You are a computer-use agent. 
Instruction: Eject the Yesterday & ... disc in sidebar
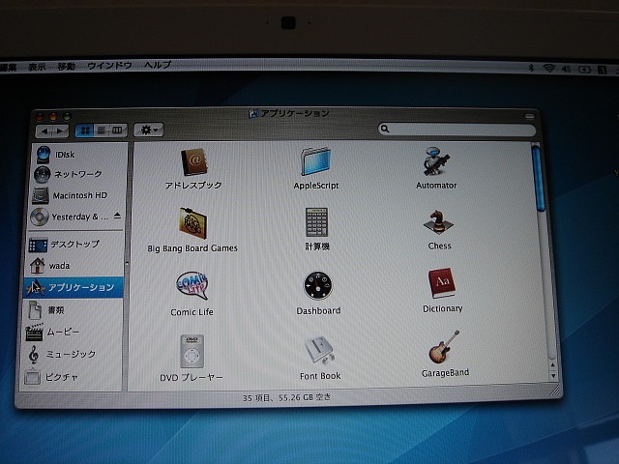point(118,216)
